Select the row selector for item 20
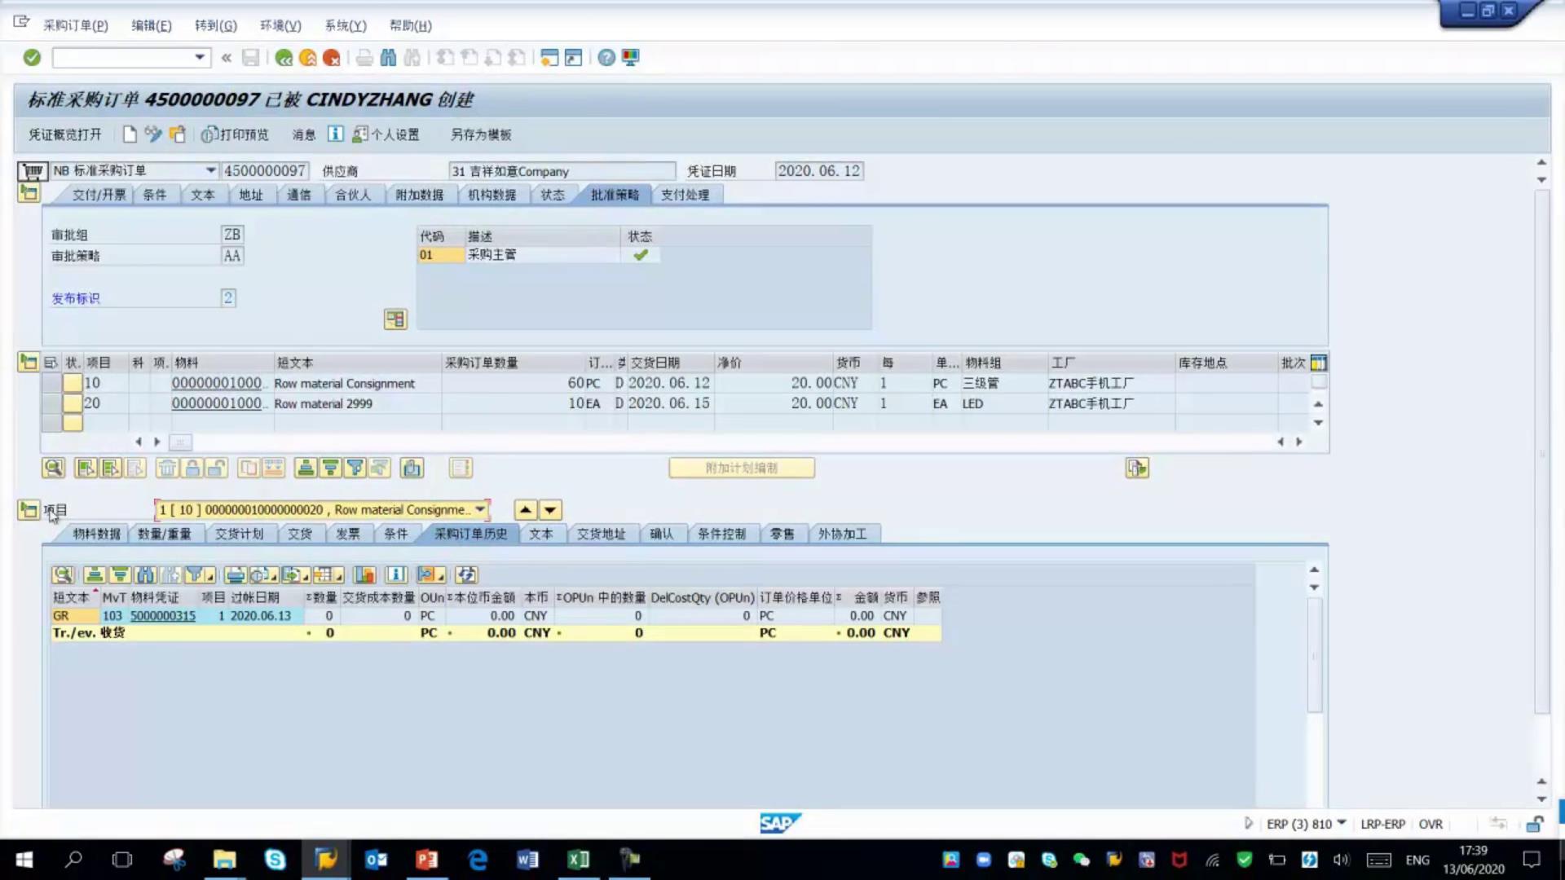 pos(52,403)
